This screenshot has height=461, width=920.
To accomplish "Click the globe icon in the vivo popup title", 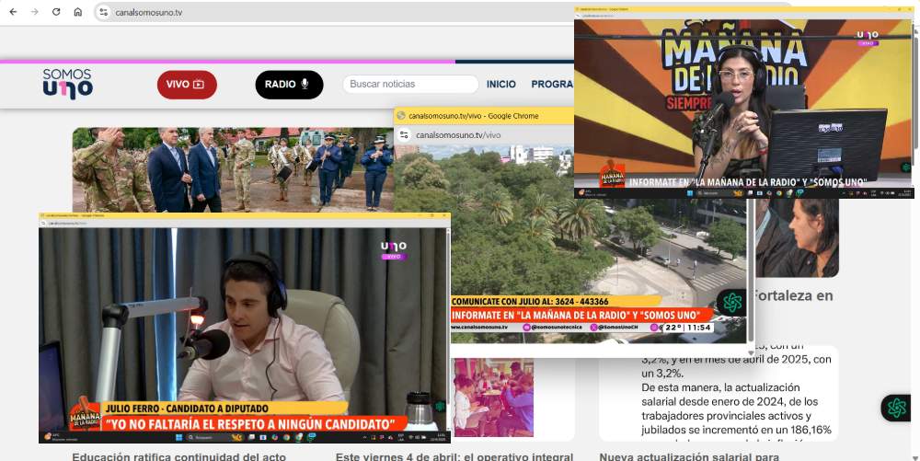I will [401, 116].
